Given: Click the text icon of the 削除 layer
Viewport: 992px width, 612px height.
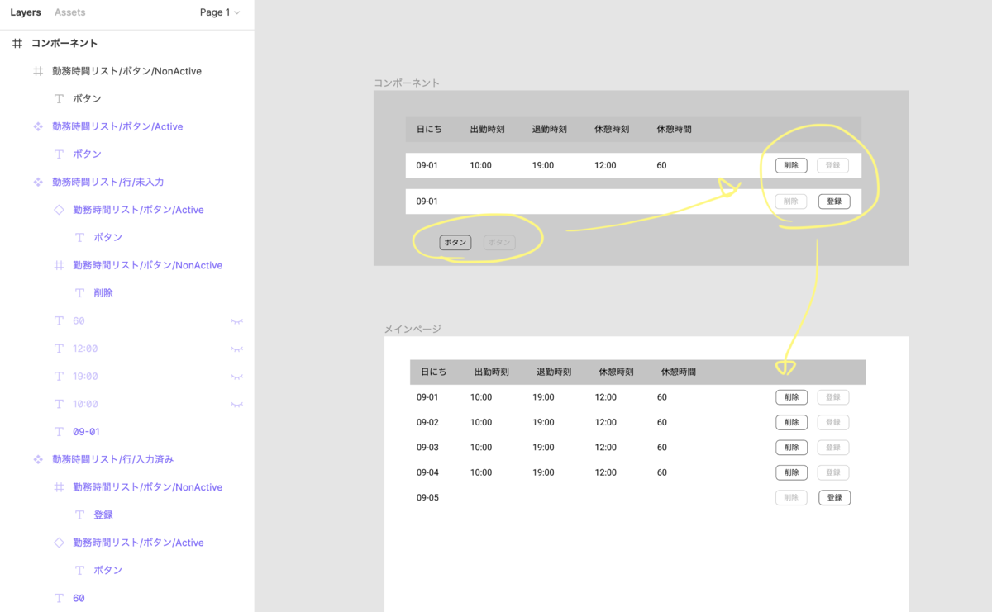Looking at the screenshot, I should (79, 292).
